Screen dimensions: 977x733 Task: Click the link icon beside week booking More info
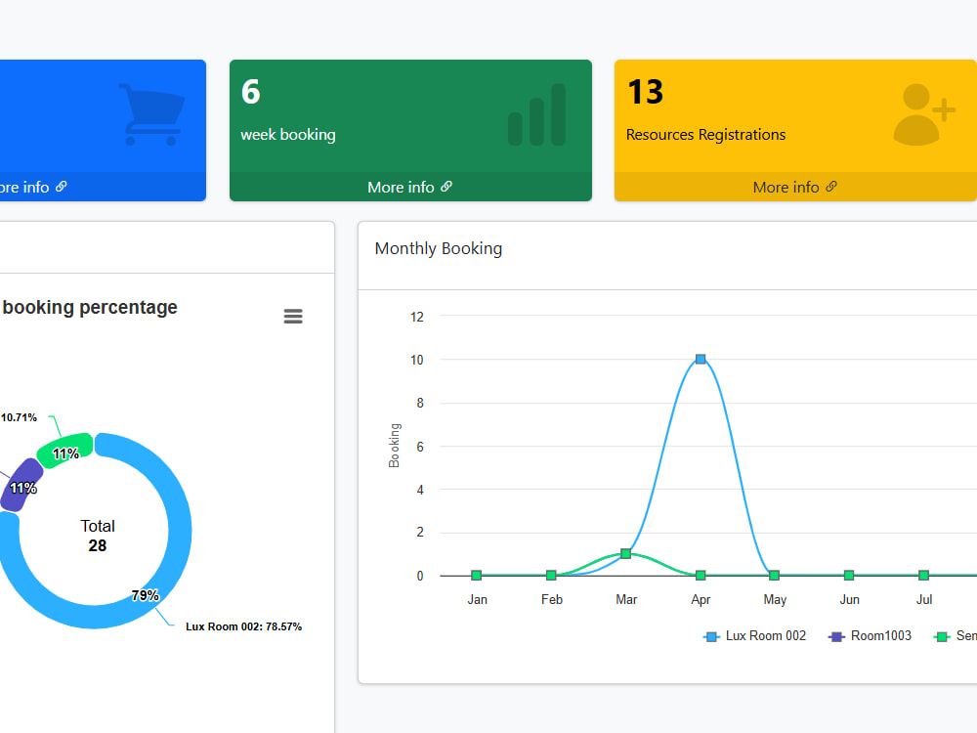pos(446,187)
